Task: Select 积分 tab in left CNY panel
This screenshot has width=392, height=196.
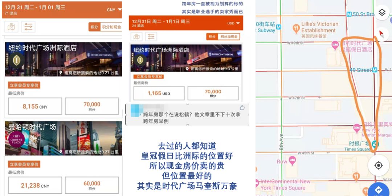Action: (94, 27)
